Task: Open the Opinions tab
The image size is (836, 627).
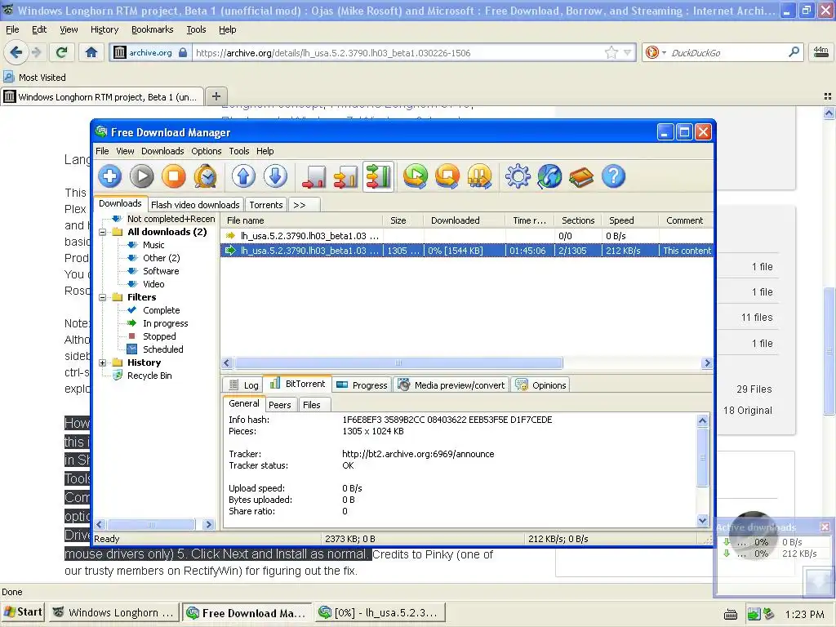Action: pos(540,385)
